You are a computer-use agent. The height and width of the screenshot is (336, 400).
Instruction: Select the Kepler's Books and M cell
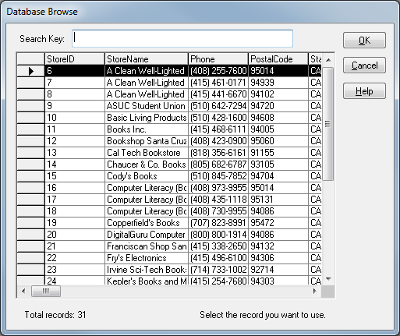click(147, 281)
